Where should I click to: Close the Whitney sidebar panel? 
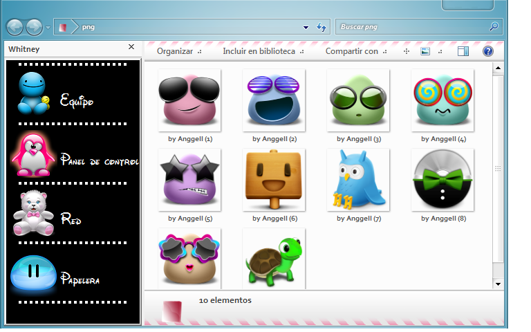tap(131, 47)
